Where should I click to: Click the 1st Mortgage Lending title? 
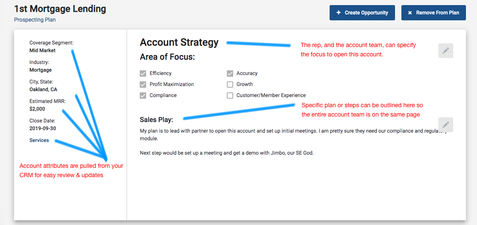(60, 9)
